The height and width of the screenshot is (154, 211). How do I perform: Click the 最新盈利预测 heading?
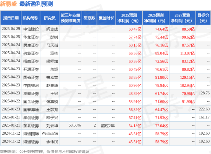(x=36, y=4)
